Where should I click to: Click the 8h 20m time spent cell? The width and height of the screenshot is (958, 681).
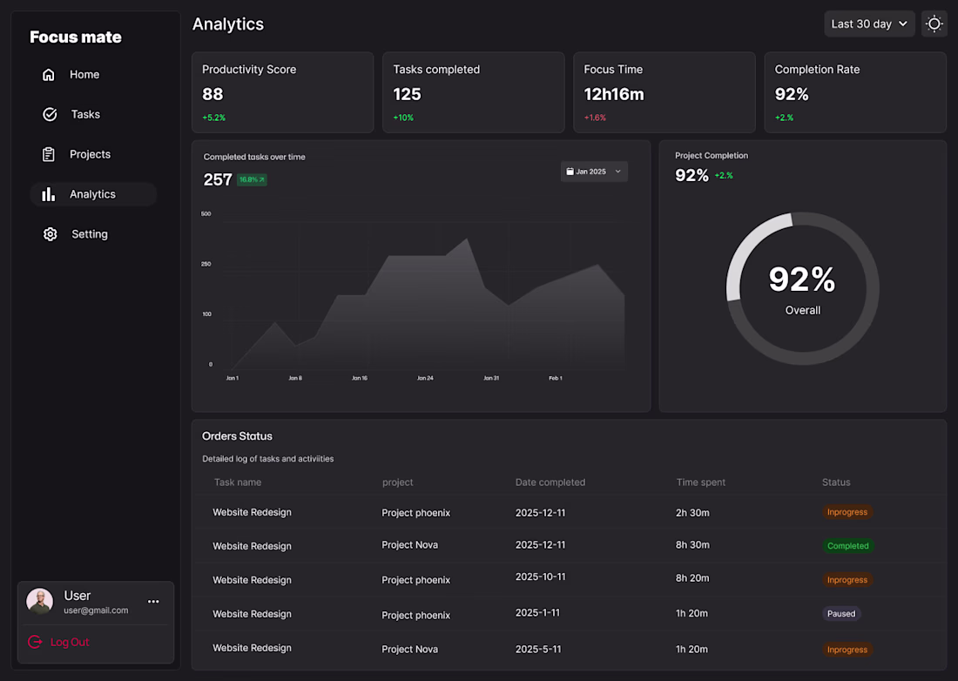692,577
